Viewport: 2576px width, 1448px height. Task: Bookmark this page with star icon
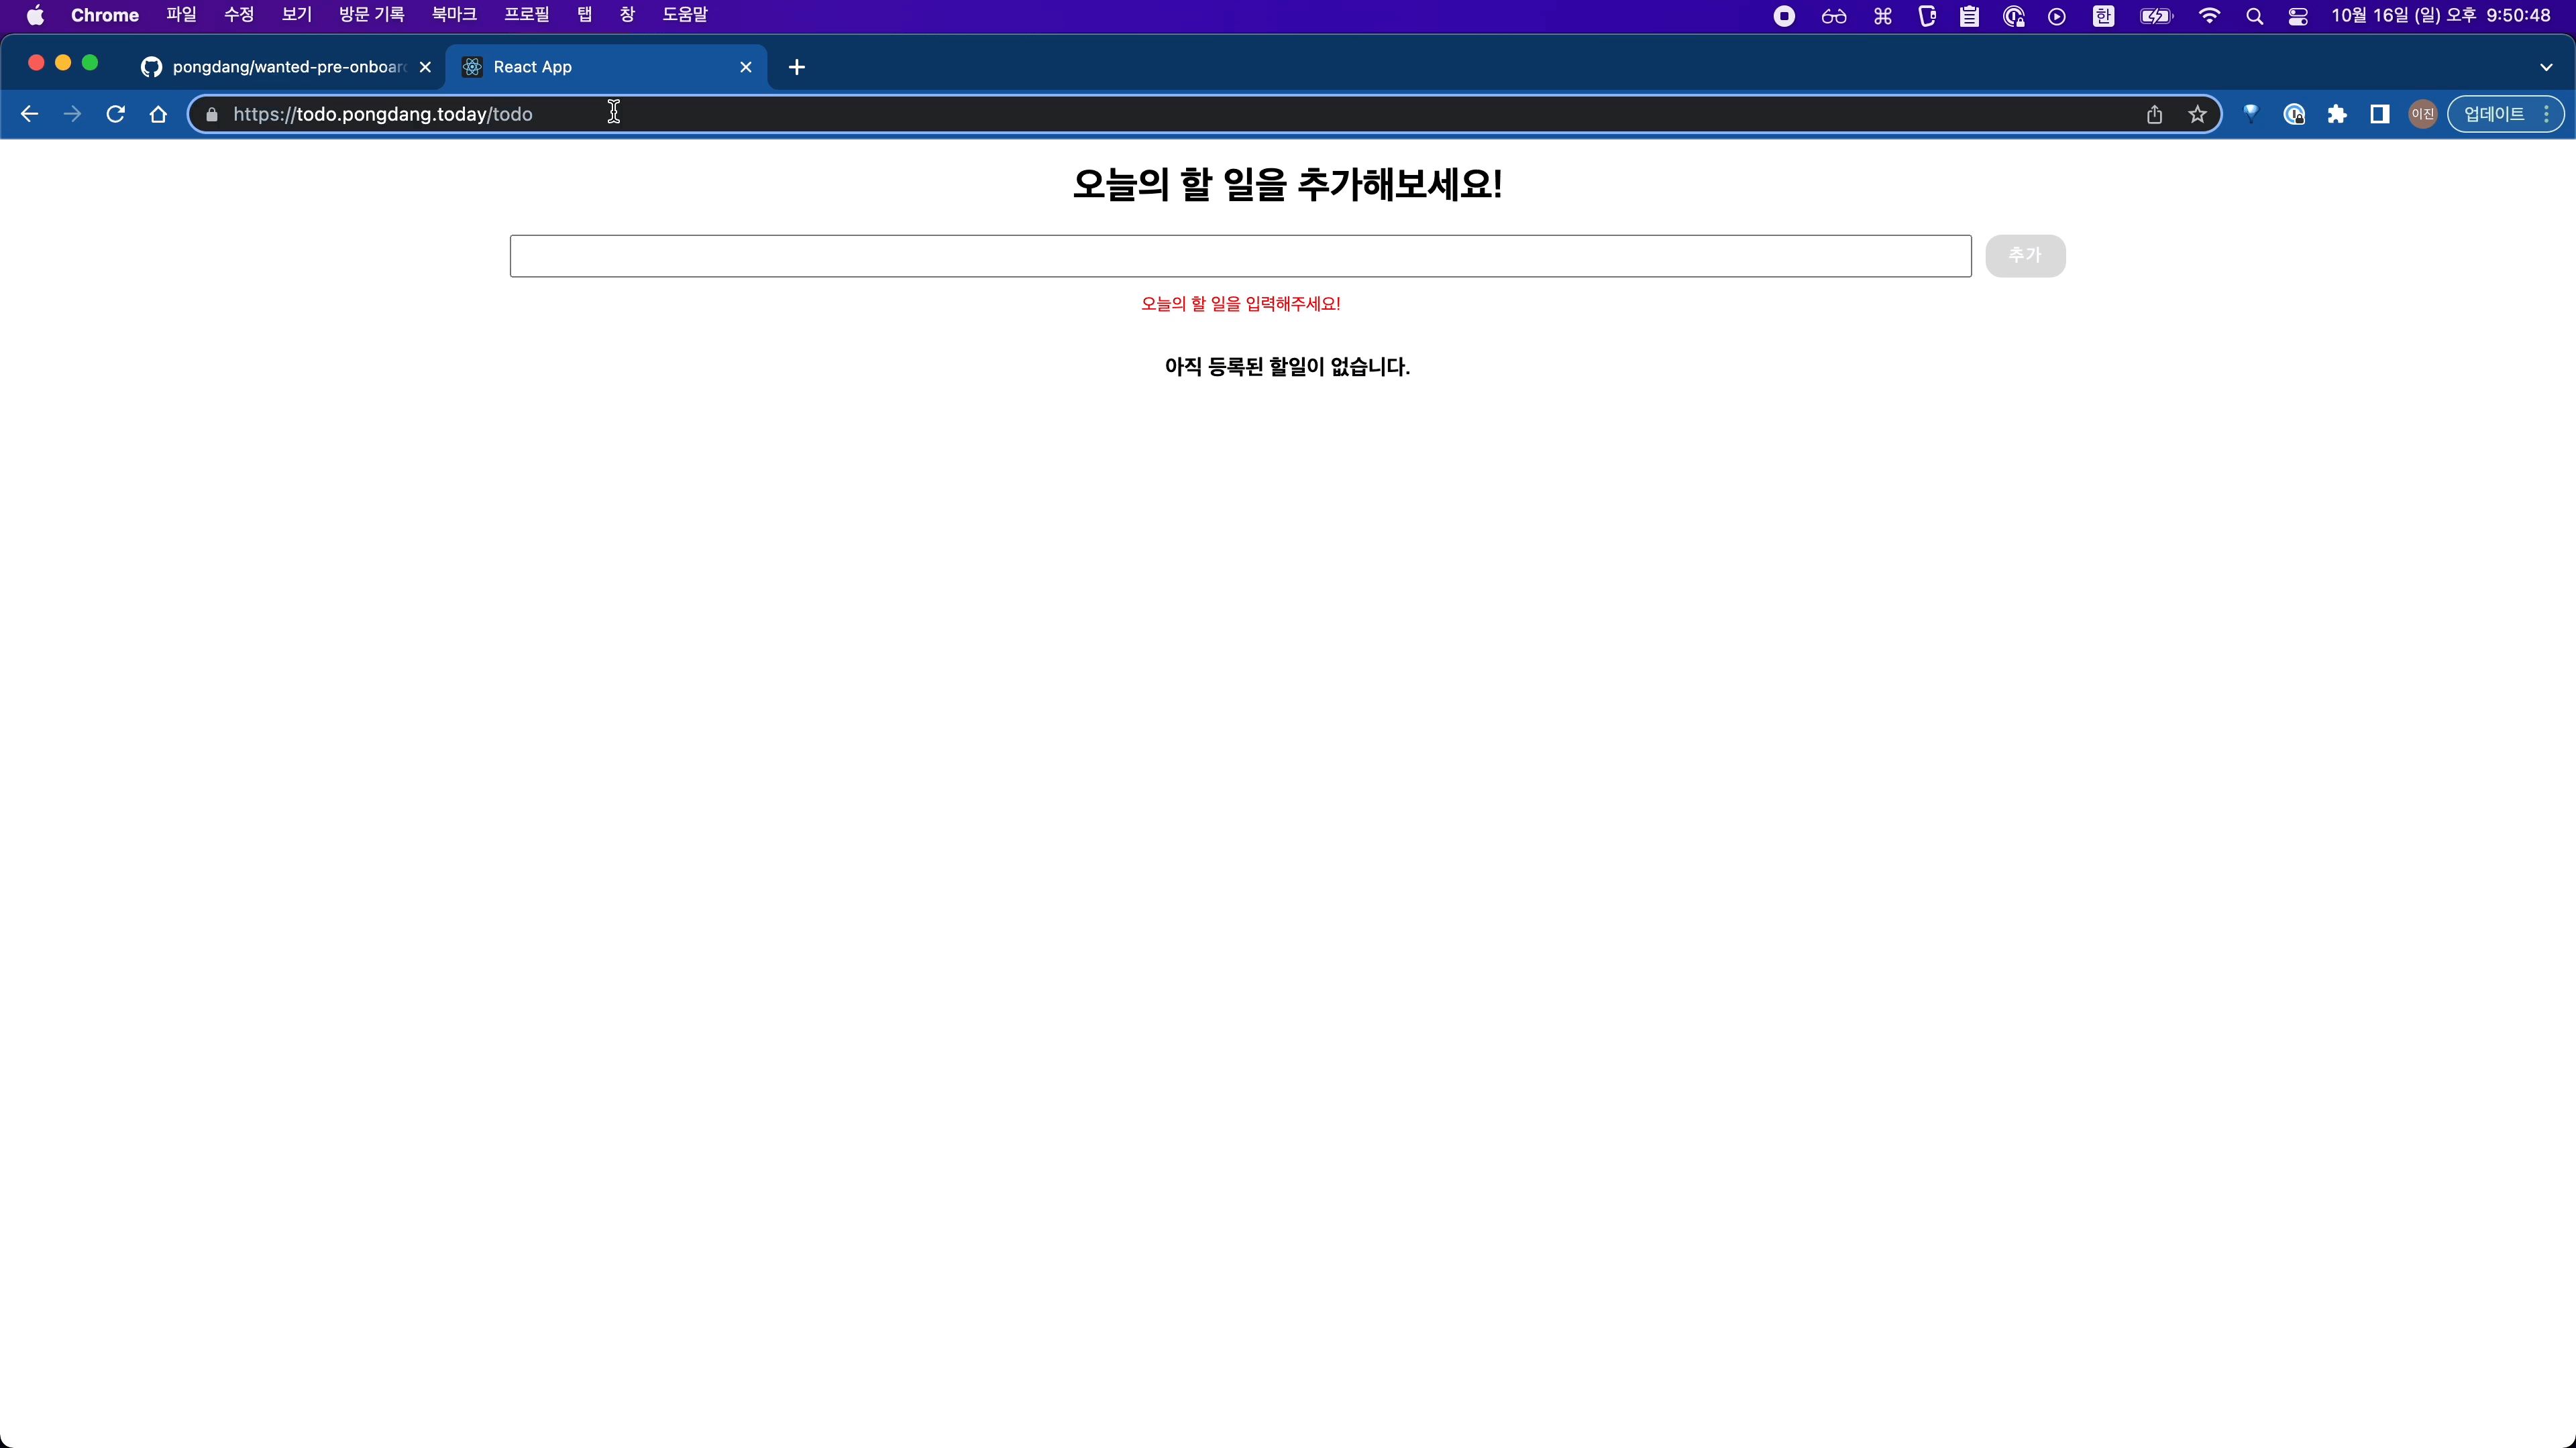coord(2197,114)
